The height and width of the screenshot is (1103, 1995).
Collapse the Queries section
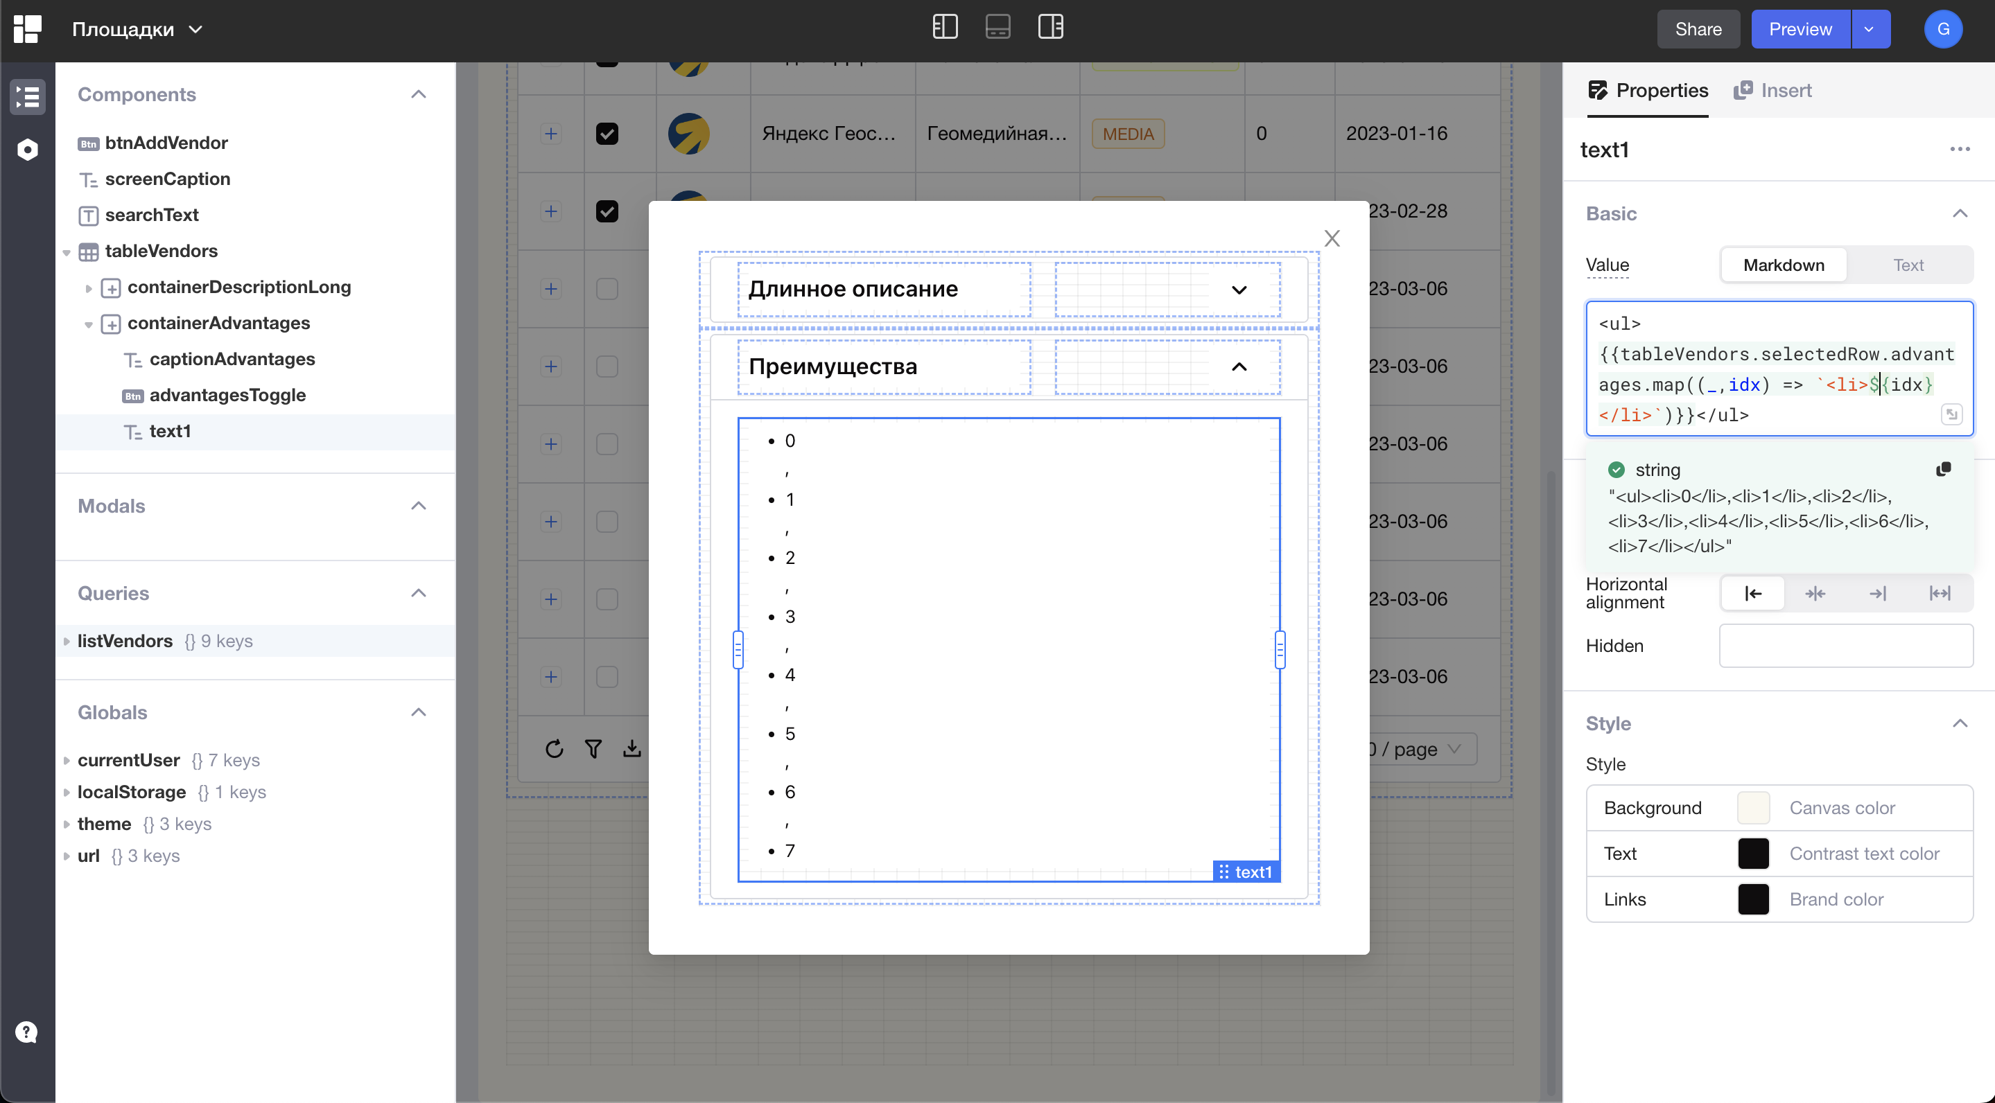pyautogui.click(x=418, y=593)
